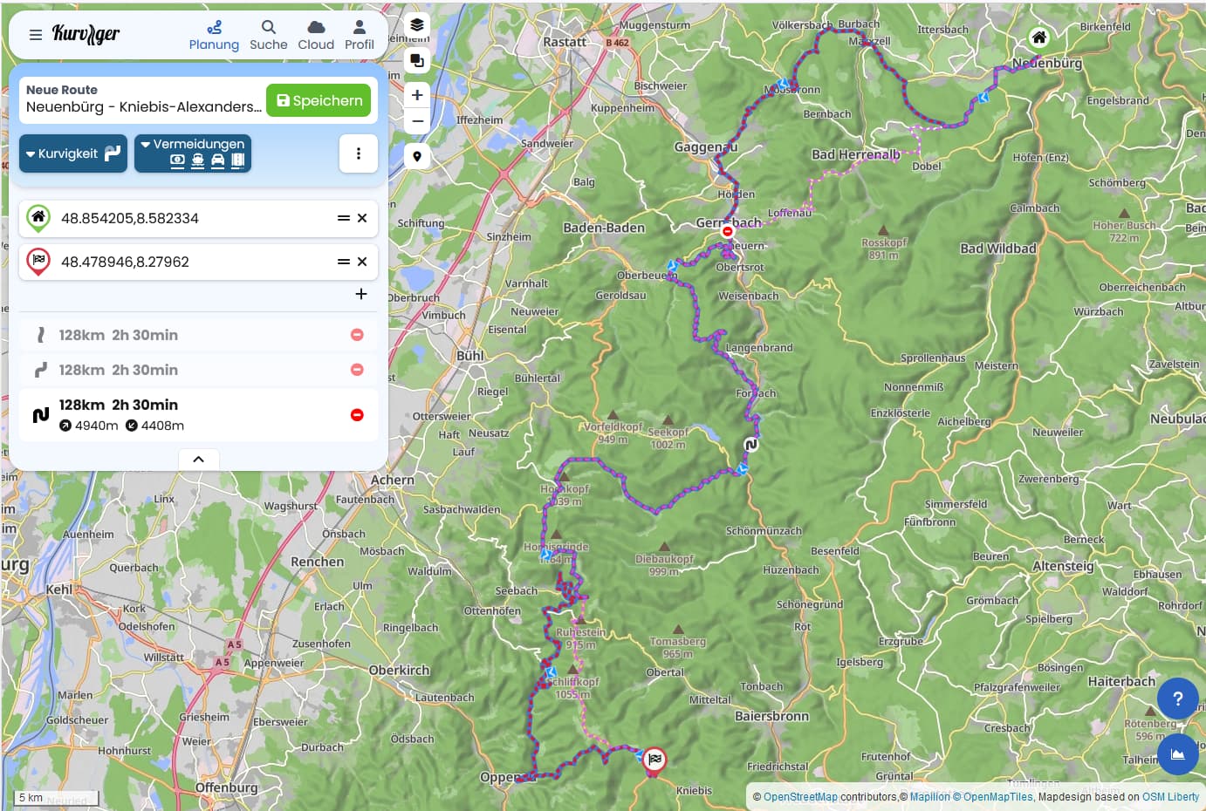Image resolution: width=1206 pixels, height=811 pixels.
Task: Click the Baden-Baden map label
Action: [x=604, y=228]
